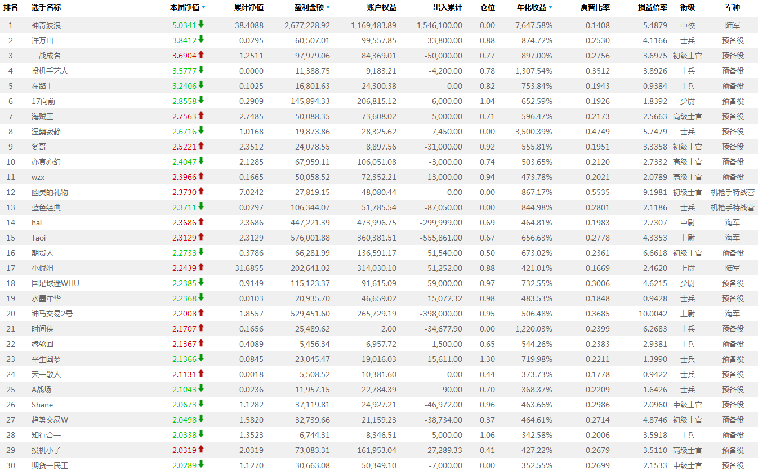758x471 pixels.
Task: Open player 投机手艺人
Action: point(50,71)
